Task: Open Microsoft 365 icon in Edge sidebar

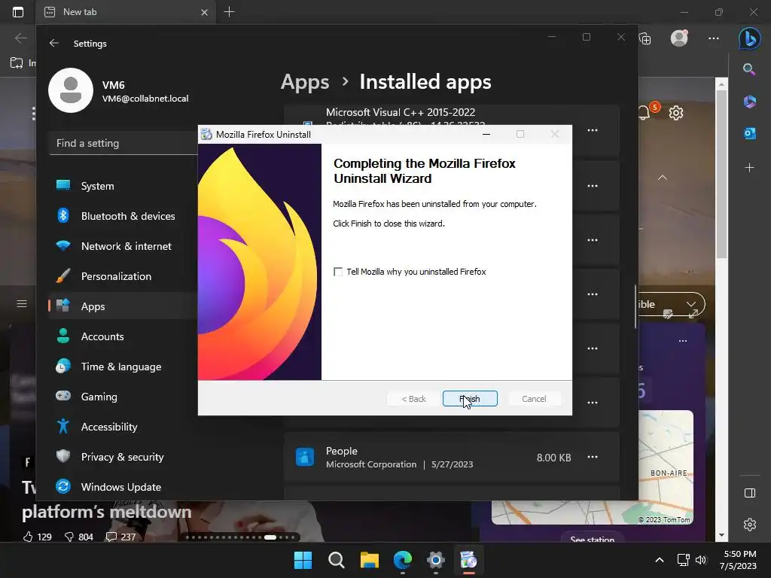Action: click(749, 102)
